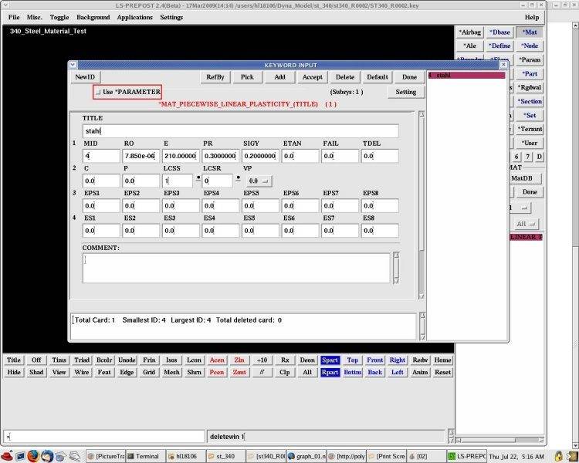
Task: Click the RefBy button
Action: (x=215, y=77)
